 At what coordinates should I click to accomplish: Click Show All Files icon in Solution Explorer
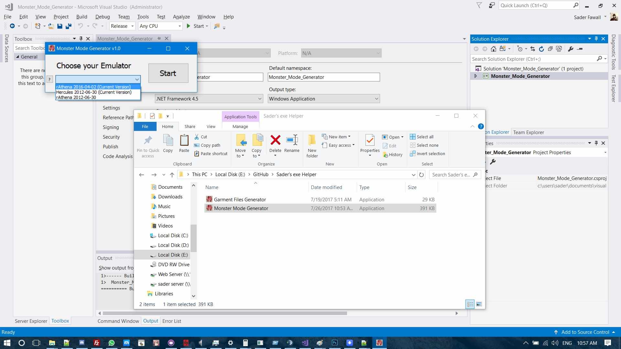pos(559,49)
